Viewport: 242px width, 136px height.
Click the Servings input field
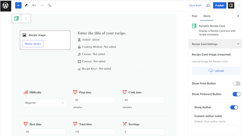143,132
